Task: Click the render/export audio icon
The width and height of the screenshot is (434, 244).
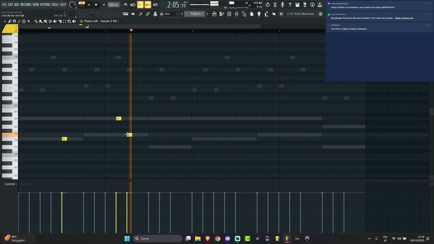Action: click(x=305, y=5)
